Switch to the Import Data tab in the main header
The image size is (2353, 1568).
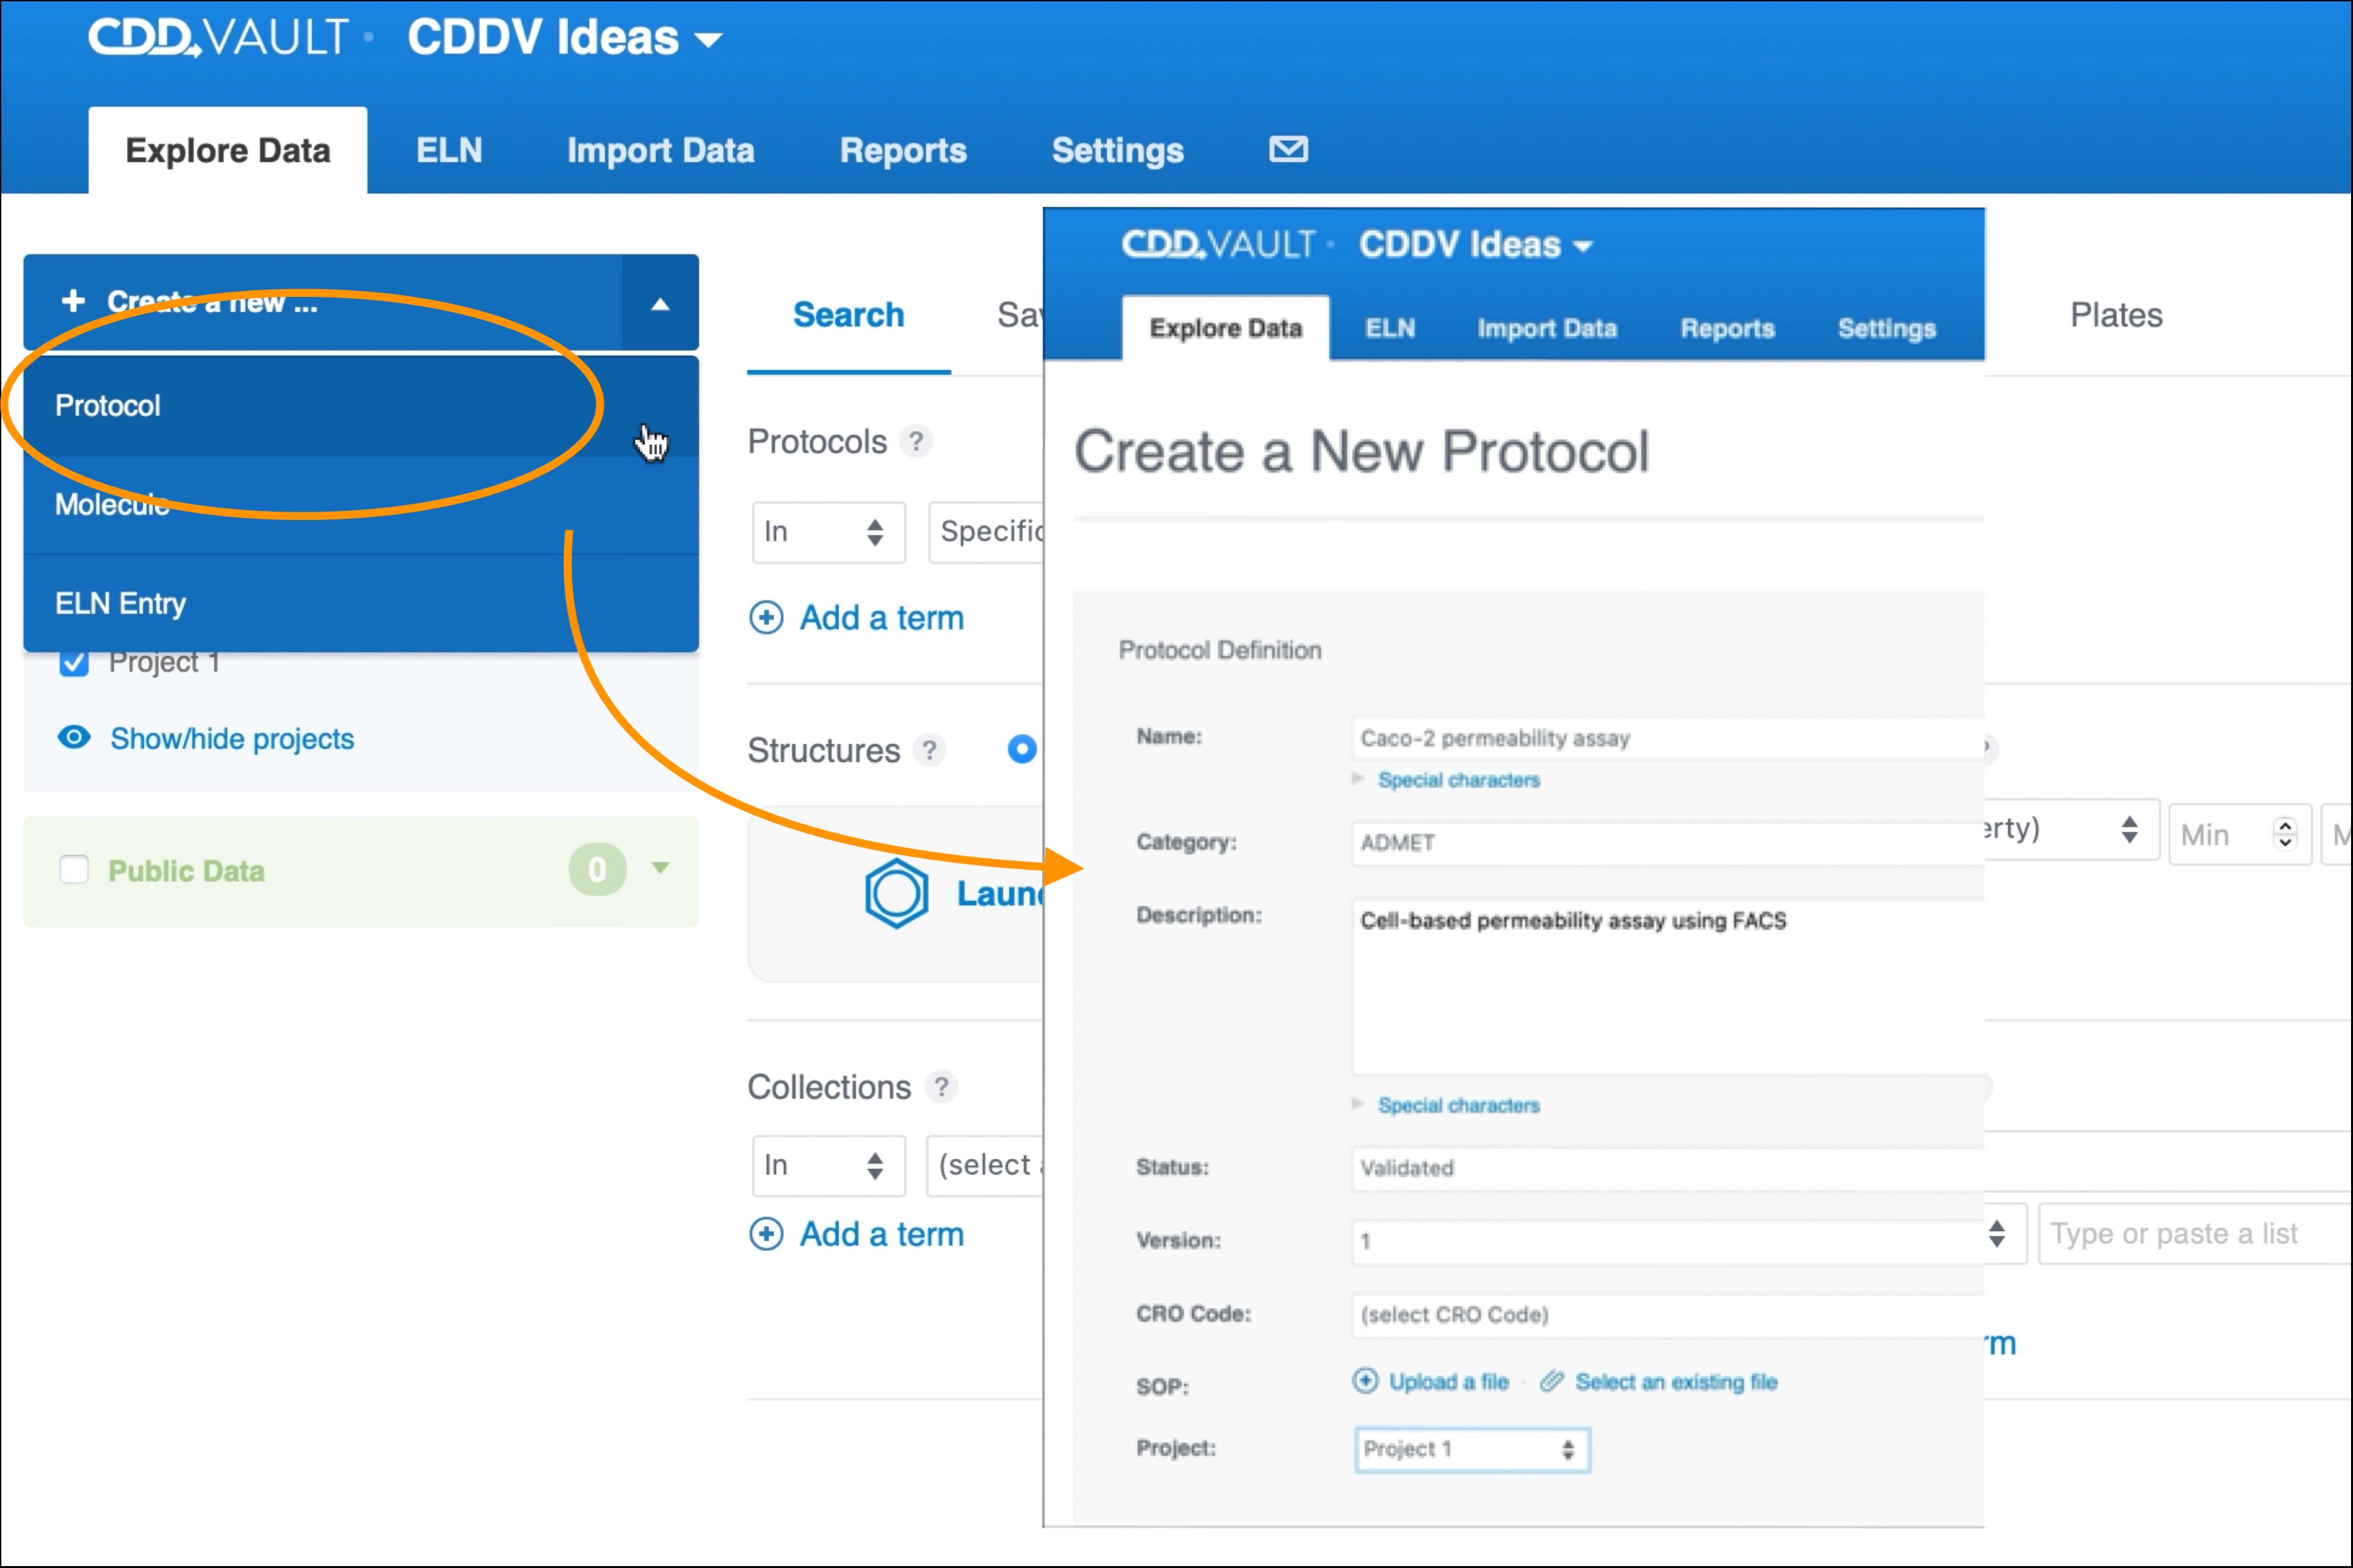[x=660, y=150]
